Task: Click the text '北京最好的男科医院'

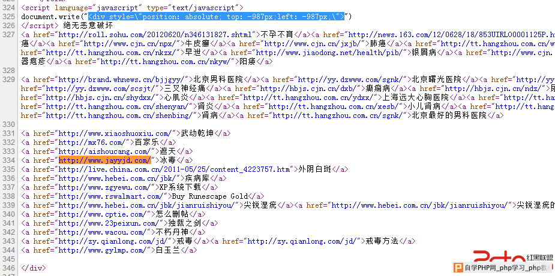Action: 449,116
